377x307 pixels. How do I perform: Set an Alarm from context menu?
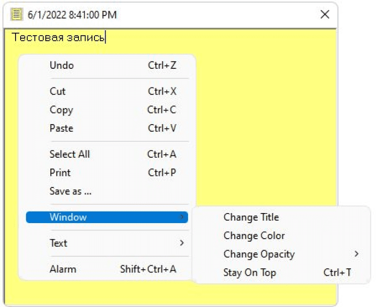point(63,269)
